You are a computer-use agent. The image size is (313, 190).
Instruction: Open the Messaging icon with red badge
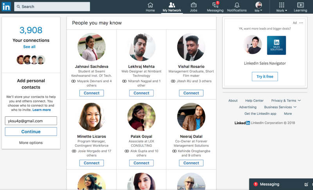click(215, 5)
